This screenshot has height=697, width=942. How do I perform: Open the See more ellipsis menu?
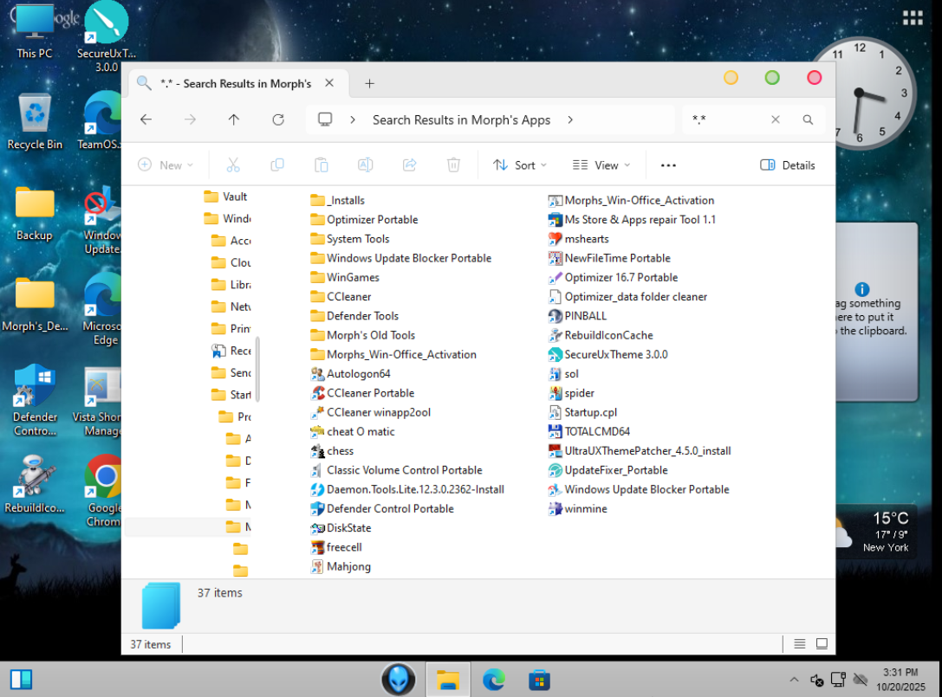tap(668, 165)
